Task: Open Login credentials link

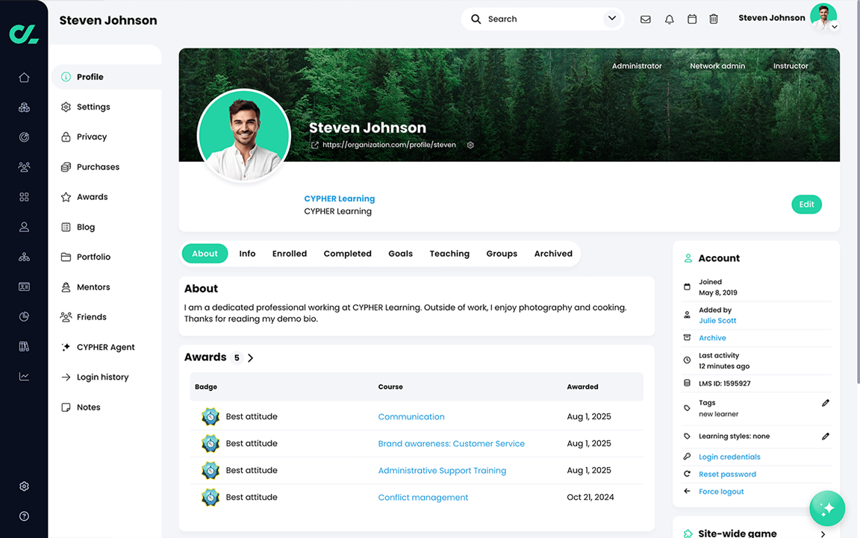Action: (x=729, y=457)
